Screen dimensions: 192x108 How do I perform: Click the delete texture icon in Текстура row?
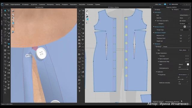(x=188, y=56)
